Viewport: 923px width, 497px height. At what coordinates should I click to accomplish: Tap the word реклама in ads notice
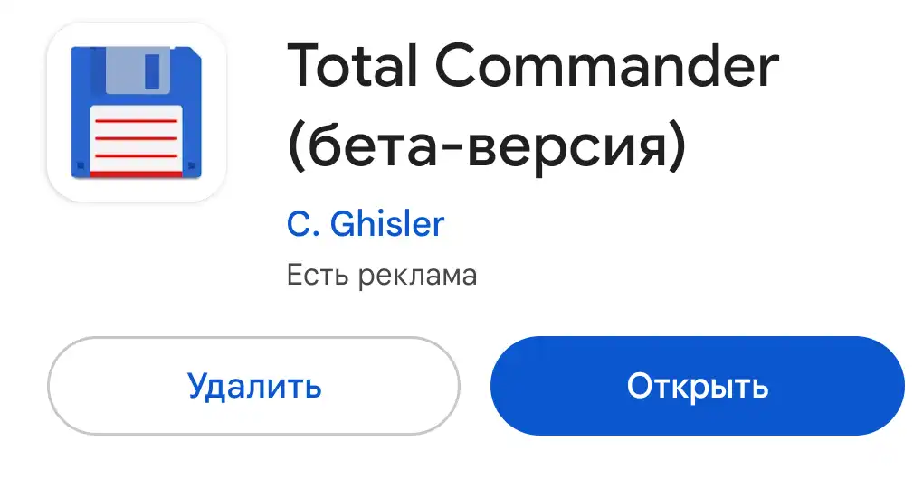[x=417, y=276]
